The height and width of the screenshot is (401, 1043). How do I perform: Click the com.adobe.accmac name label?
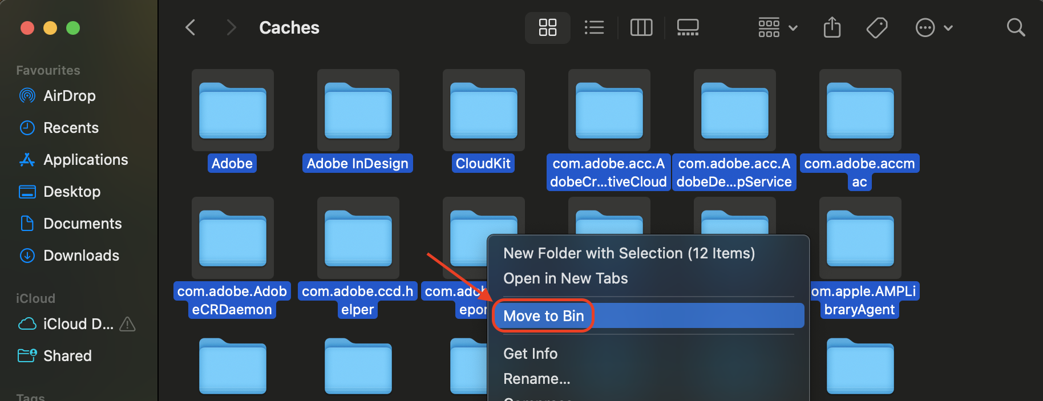pyautogui.click(x=860, y=173)
